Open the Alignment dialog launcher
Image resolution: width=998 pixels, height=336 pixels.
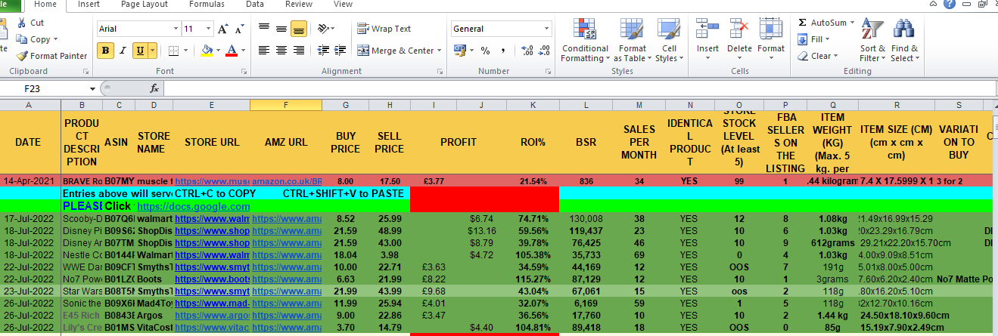click(440, 71)
